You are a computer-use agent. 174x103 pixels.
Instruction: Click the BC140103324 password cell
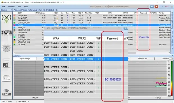[144, 37]
